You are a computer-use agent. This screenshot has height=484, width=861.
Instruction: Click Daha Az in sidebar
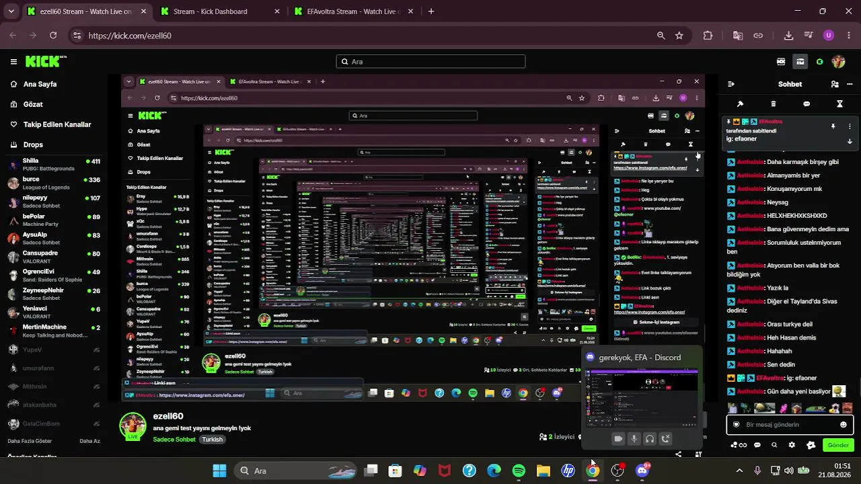(89, 441)
